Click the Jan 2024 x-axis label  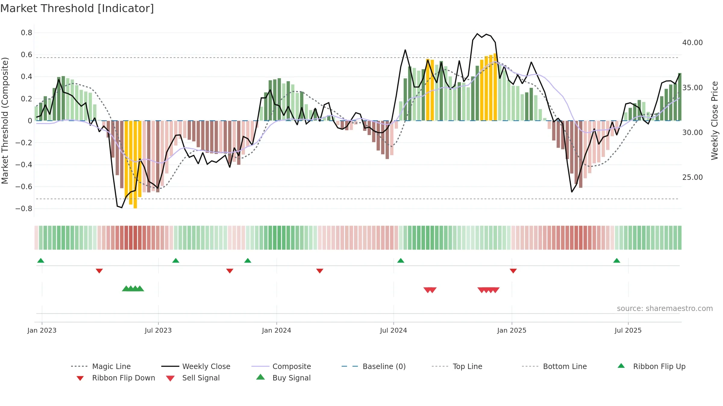coord(277,330)
